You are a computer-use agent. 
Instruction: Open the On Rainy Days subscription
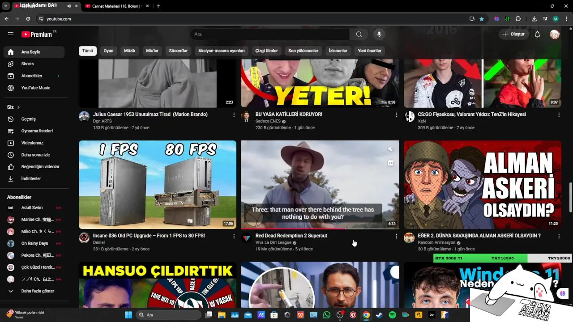point(34,243)
